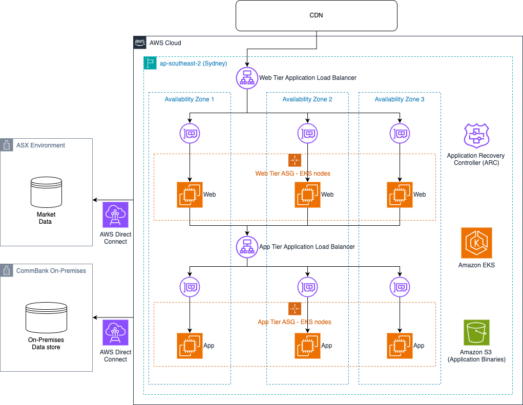Select the Web EC2 instance icon in Availability Zone 3
Image resolution: width=523 pixels, height=405 pixels.
pos(400,195)
